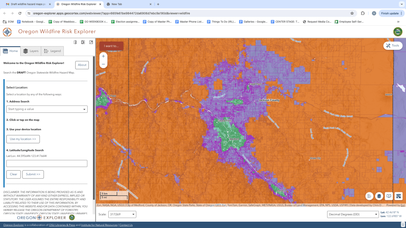Viewport: 406px width, 228px height.
Task: Close the Oregon Wildfire Risk Explorer tab
Action: click(100, 4)
